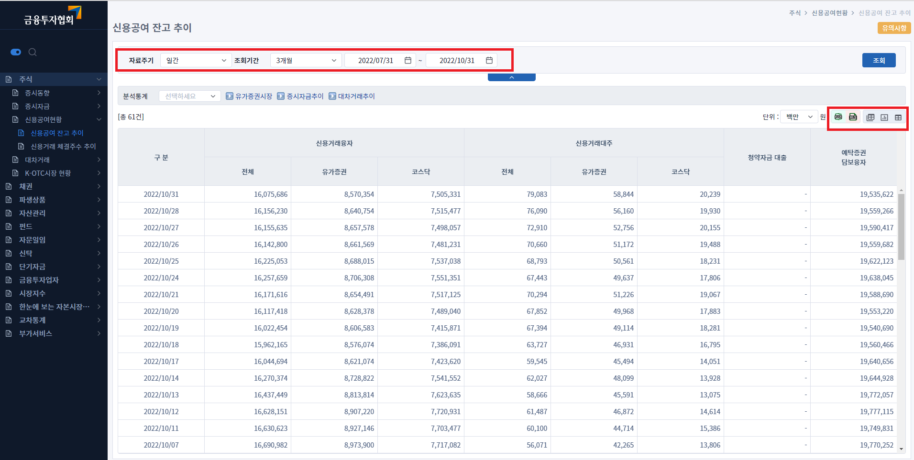Expand the 대차거래 submenu chevron

click(x=99, y=160)
